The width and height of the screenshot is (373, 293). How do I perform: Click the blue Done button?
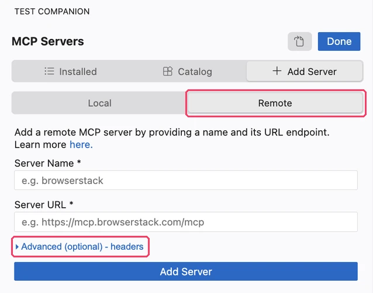(339, 41)
